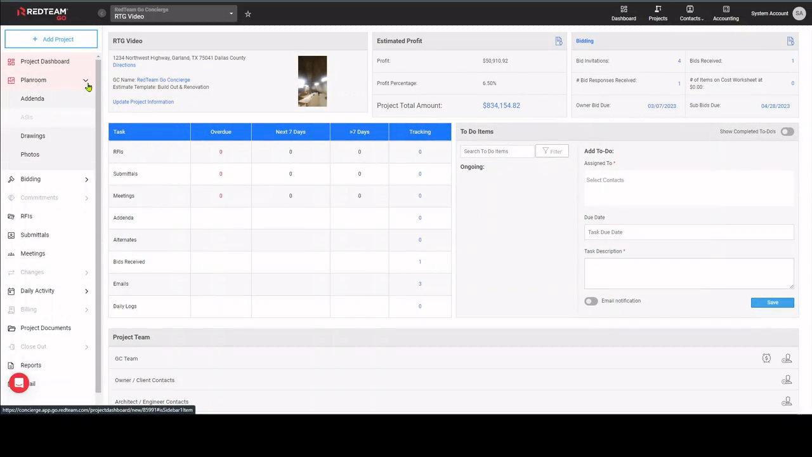Open Drawings under Planroom
The height and width of the screenshot is (457, 812).
coord(33,136)
